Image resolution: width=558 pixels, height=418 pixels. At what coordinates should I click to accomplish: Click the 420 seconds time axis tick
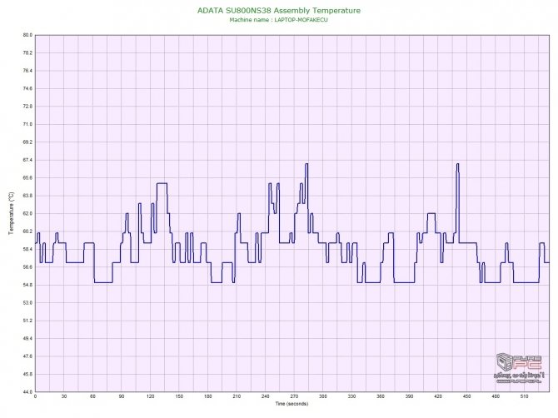(438, 396)
